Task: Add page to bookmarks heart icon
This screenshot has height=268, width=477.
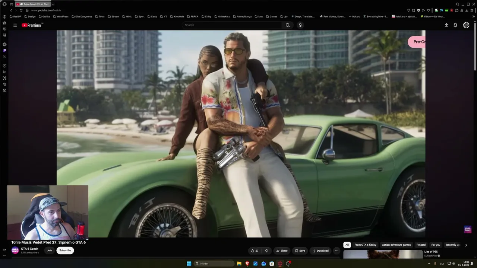Action: (x=428, y=10)
